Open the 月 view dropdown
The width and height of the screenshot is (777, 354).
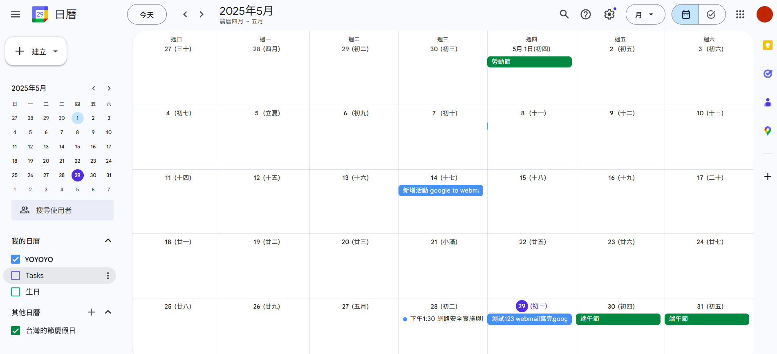tap(645, 15)
